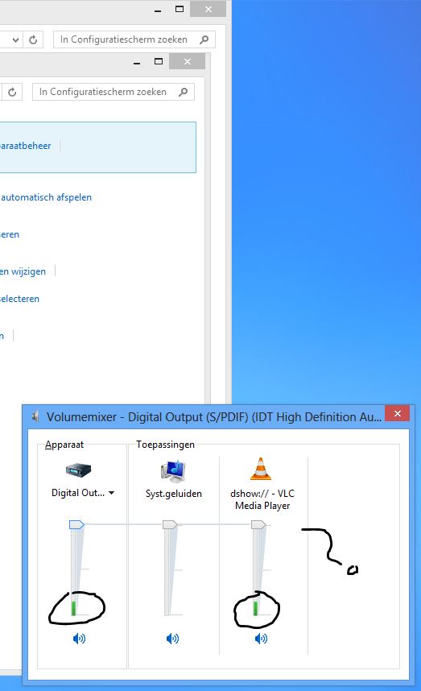Open the 'automatisch afspelen' link
This screenshot has height=691, width=421.
point(46,197)
